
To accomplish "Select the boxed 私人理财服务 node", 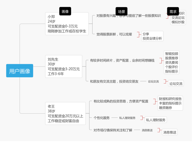I will [x=156, y=120].
